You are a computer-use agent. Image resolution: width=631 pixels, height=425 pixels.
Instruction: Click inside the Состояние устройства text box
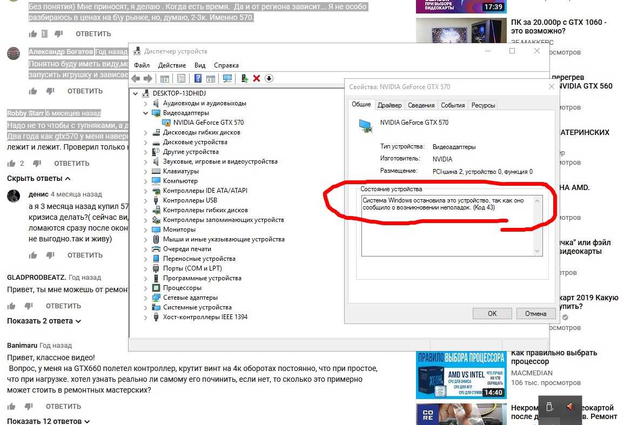[452, 226]
